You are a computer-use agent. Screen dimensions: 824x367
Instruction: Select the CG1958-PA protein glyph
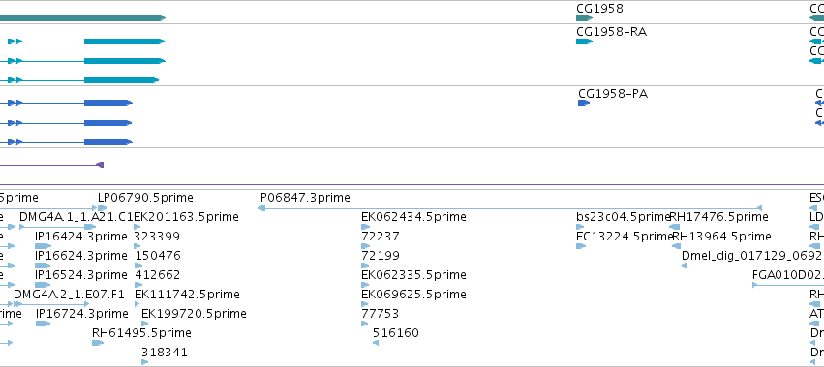coord(584,103)
